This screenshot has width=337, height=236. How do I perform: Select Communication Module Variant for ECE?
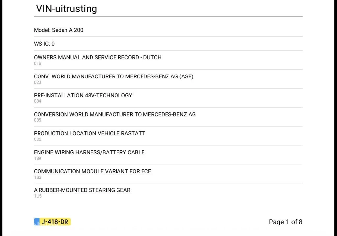point(92,171)
